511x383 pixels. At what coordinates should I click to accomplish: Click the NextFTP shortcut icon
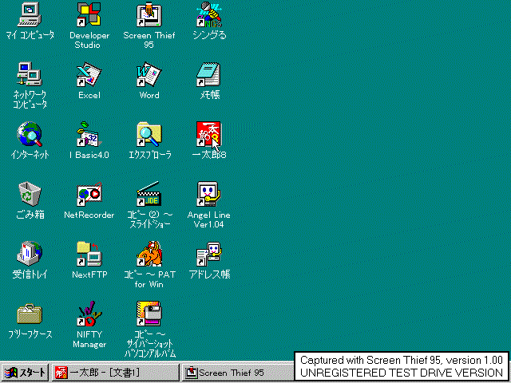(89, 254)
